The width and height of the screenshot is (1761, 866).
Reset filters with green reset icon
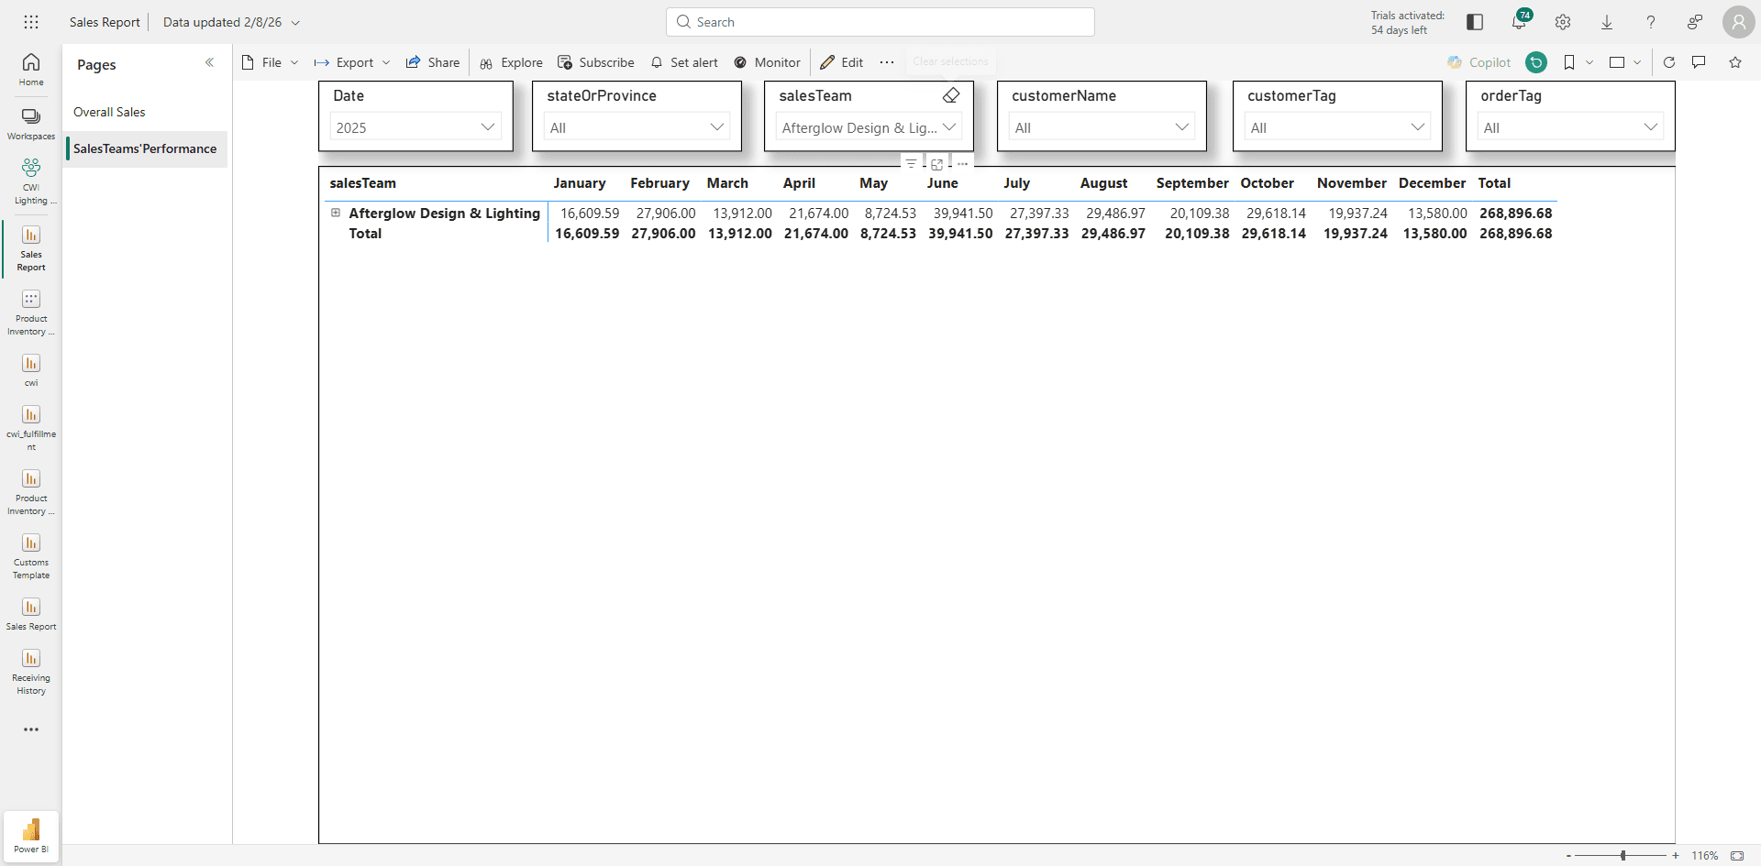click(1536, 62)
